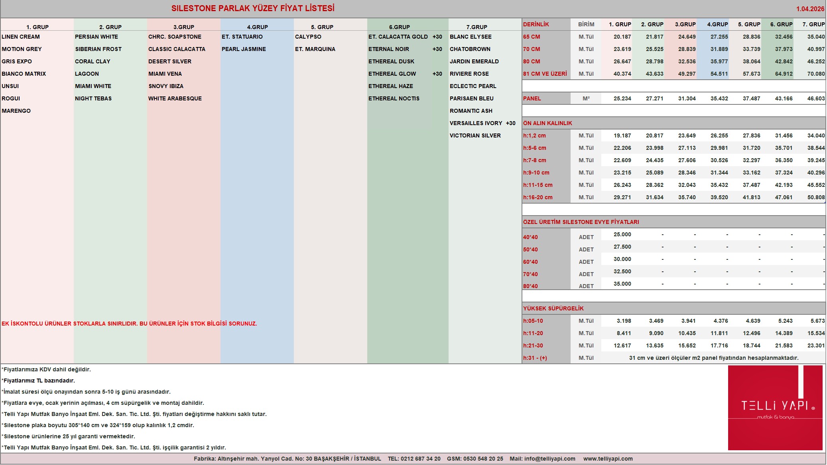827x465 pixels.
Task: Choose the JARDIN EMERALD product
Action: click(474, 61)
